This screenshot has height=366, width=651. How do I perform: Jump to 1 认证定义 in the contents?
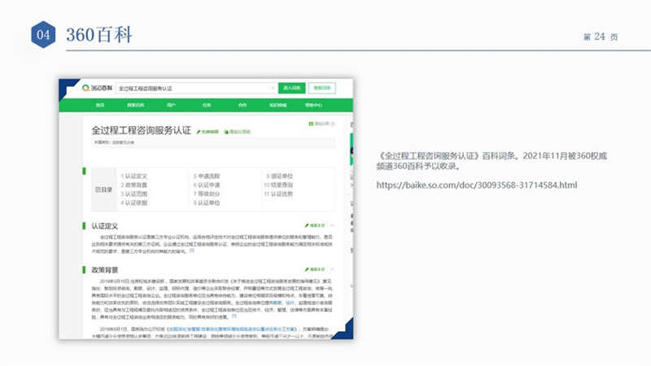click(134, 176)
